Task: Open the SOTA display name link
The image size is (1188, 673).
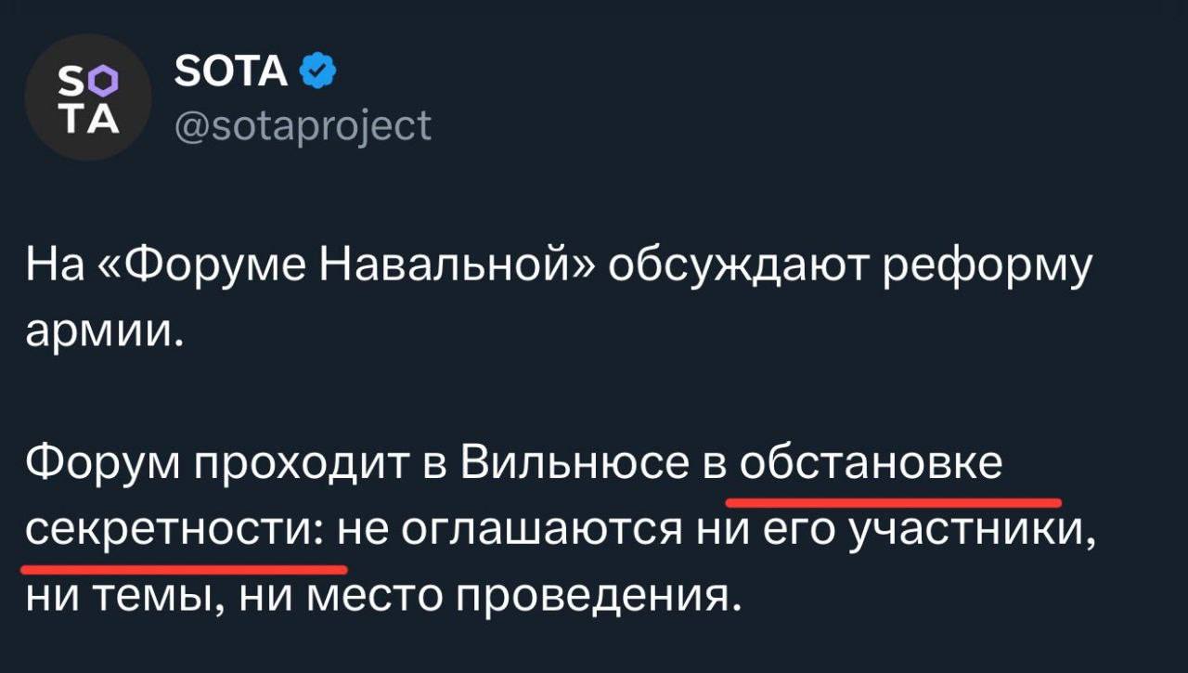Action: click(x=231, y=71)
